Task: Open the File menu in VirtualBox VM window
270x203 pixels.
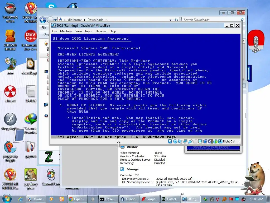Action: (x=55, y=31)
